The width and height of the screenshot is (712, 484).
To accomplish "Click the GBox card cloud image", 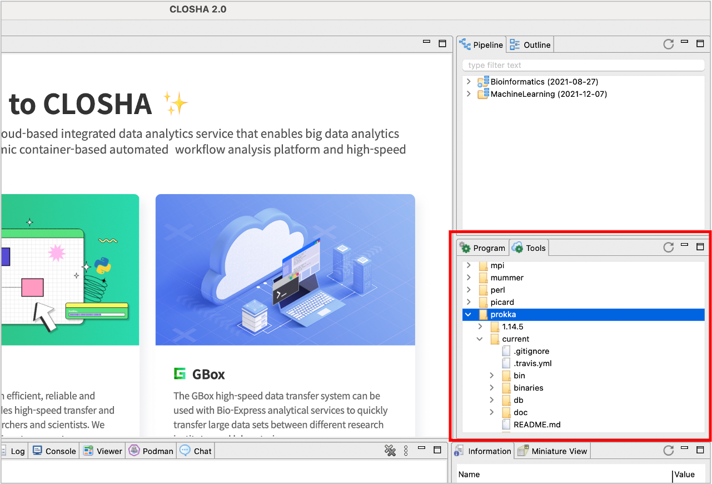I will click(285, 270).
